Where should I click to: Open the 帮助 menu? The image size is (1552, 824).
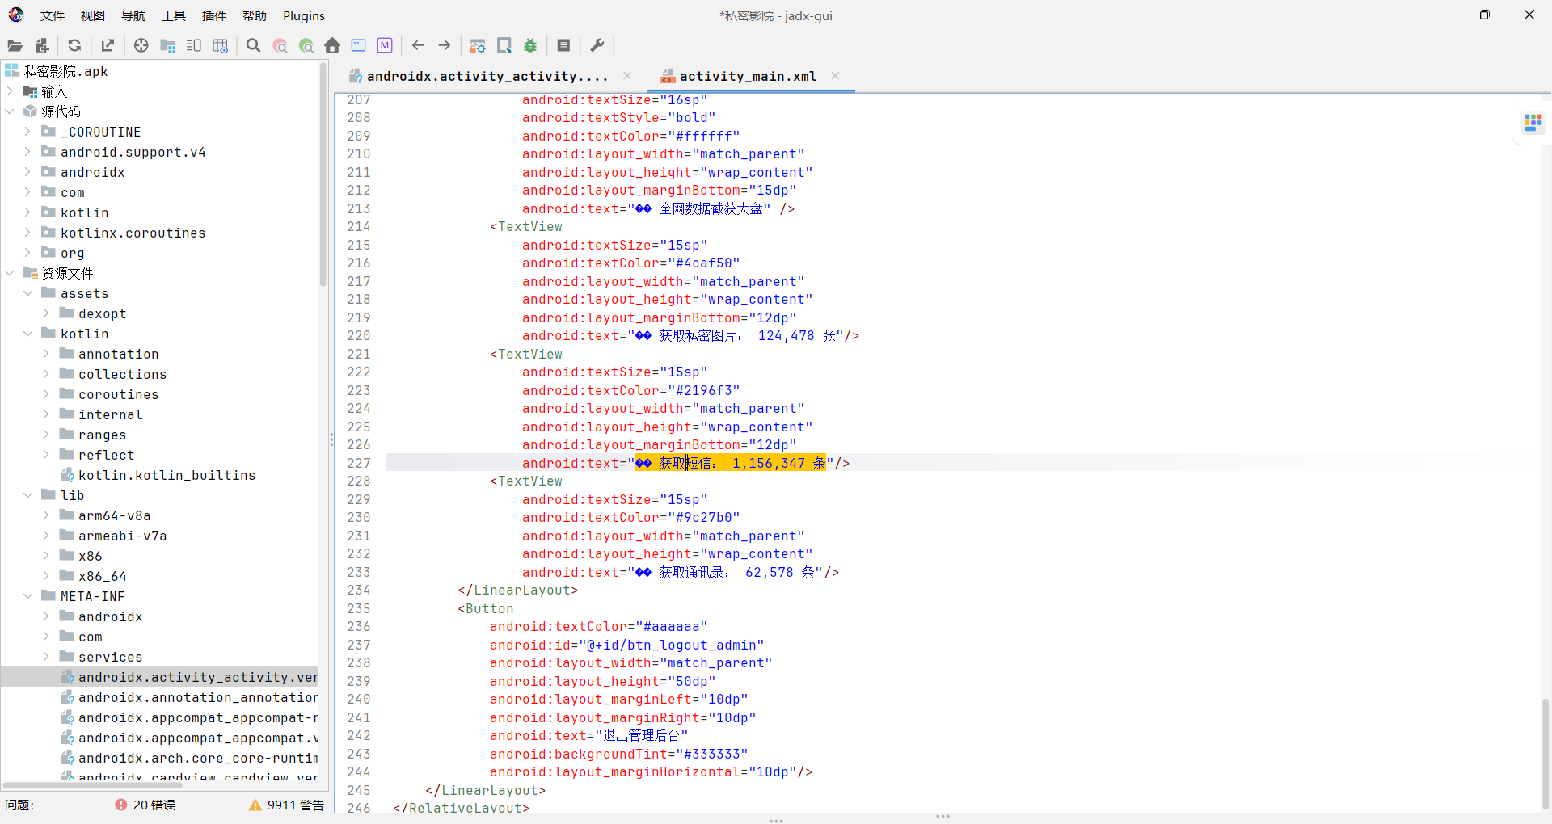coord(255,15)
